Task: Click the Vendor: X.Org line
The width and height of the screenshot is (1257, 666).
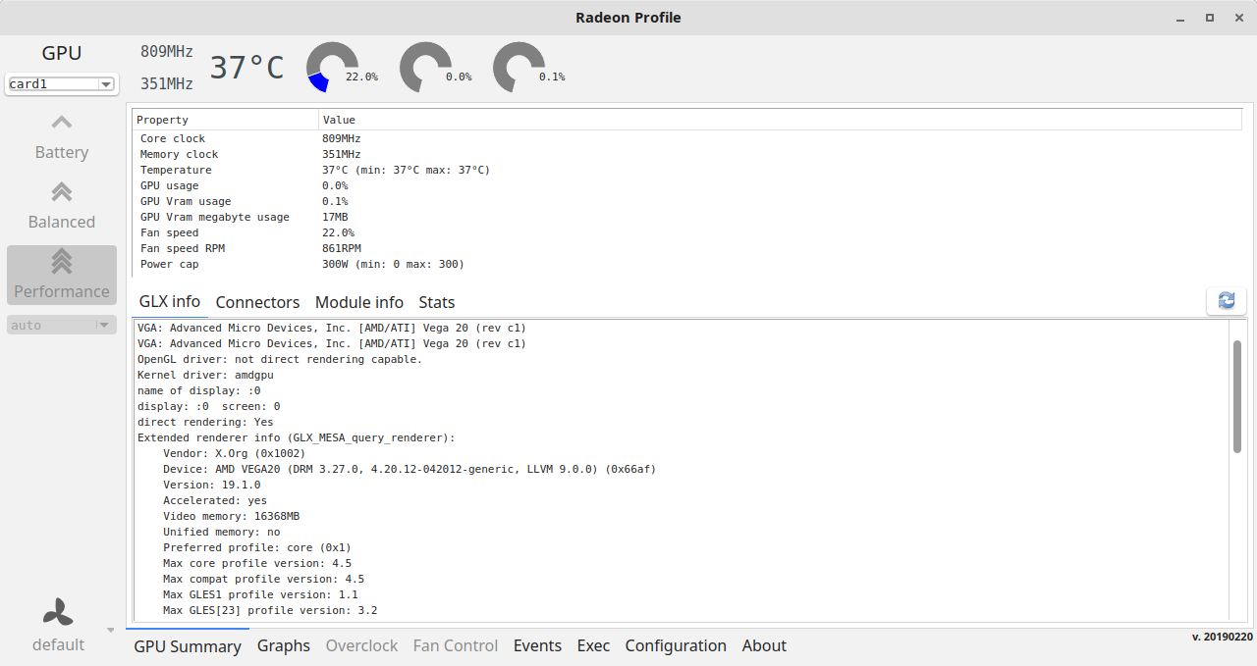Action: [235, 453]
